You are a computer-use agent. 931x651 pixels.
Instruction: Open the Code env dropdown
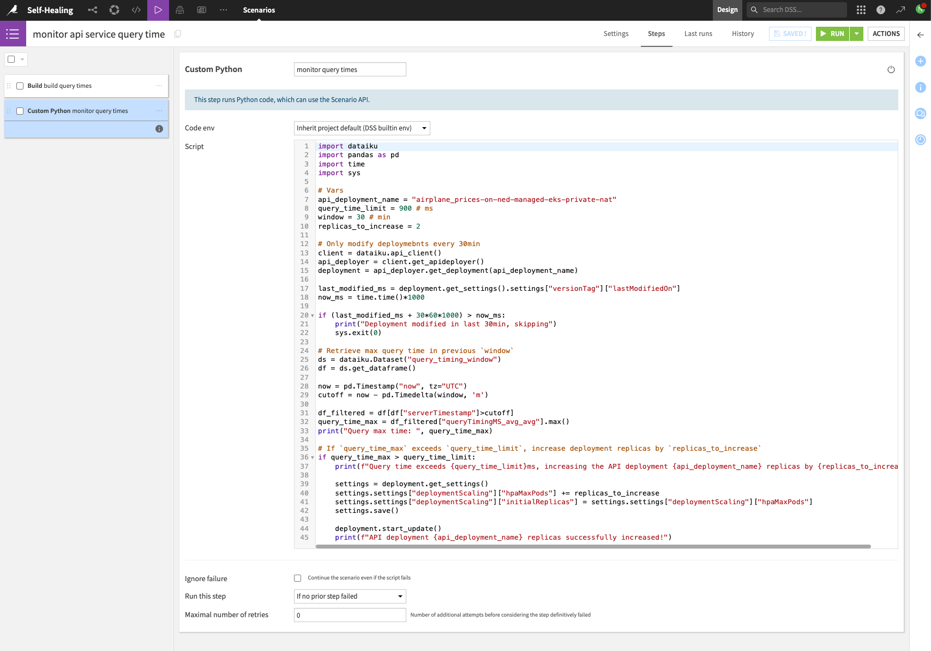(x=362, y=128)
